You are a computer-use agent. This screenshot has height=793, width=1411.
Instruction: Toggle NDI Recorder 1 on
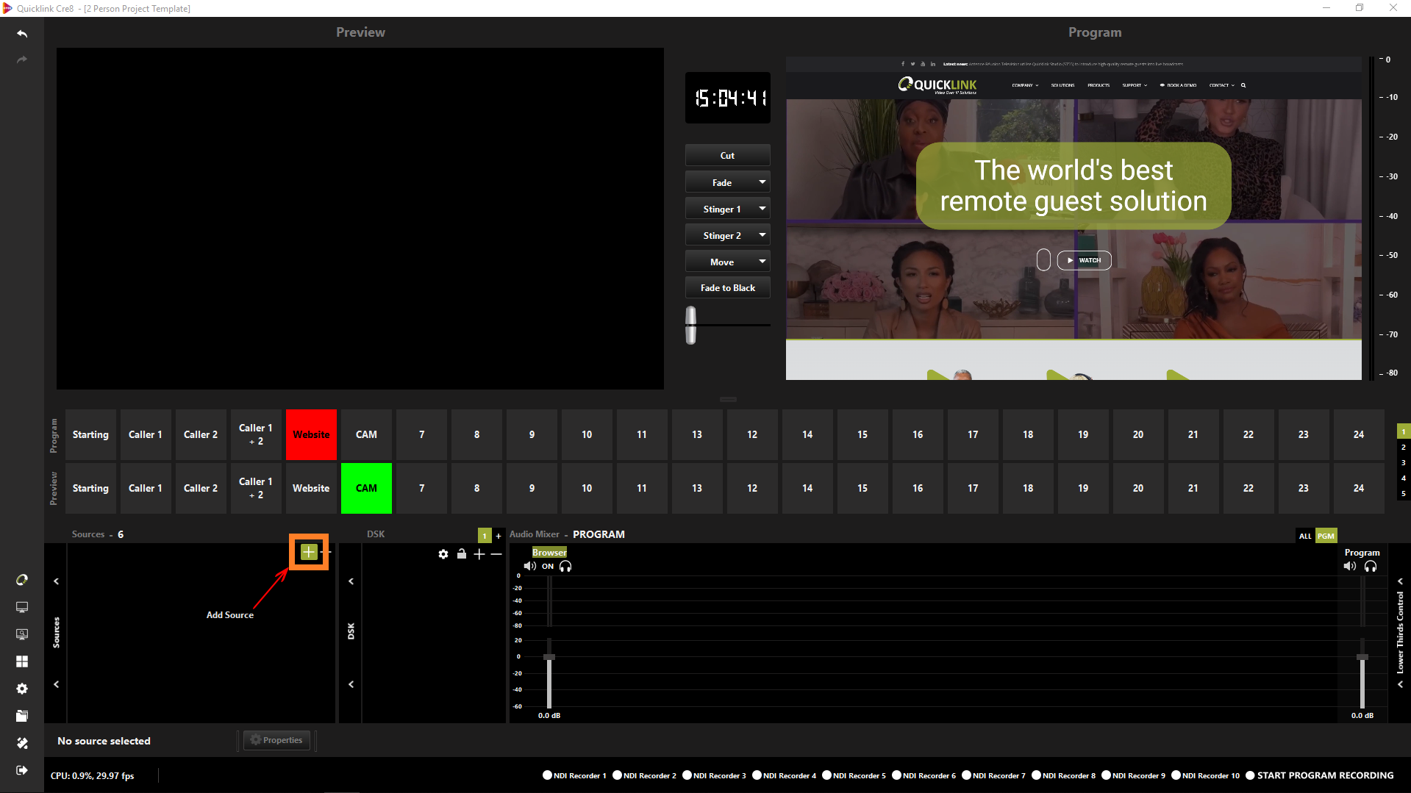(x=547, y=775)
